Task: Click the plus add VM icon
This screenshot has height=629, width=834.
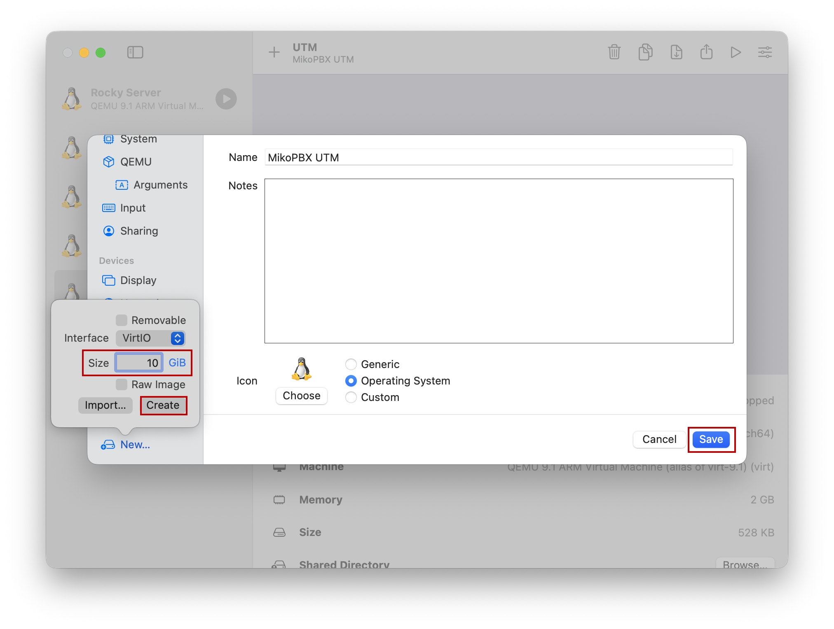Action: (x=274, y=52)
